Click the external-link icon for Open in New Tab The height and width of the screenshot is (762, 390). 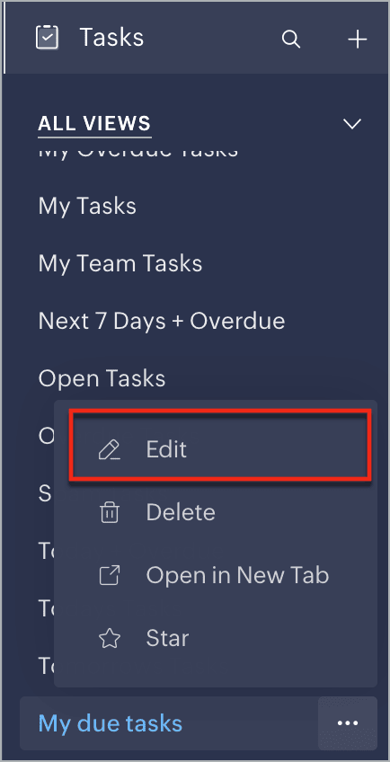110,575
